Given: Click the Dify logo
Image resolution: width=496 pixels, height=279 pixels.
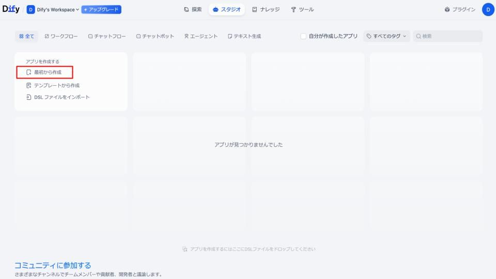Looking at the screenshot, I should (x=11, y=9).
